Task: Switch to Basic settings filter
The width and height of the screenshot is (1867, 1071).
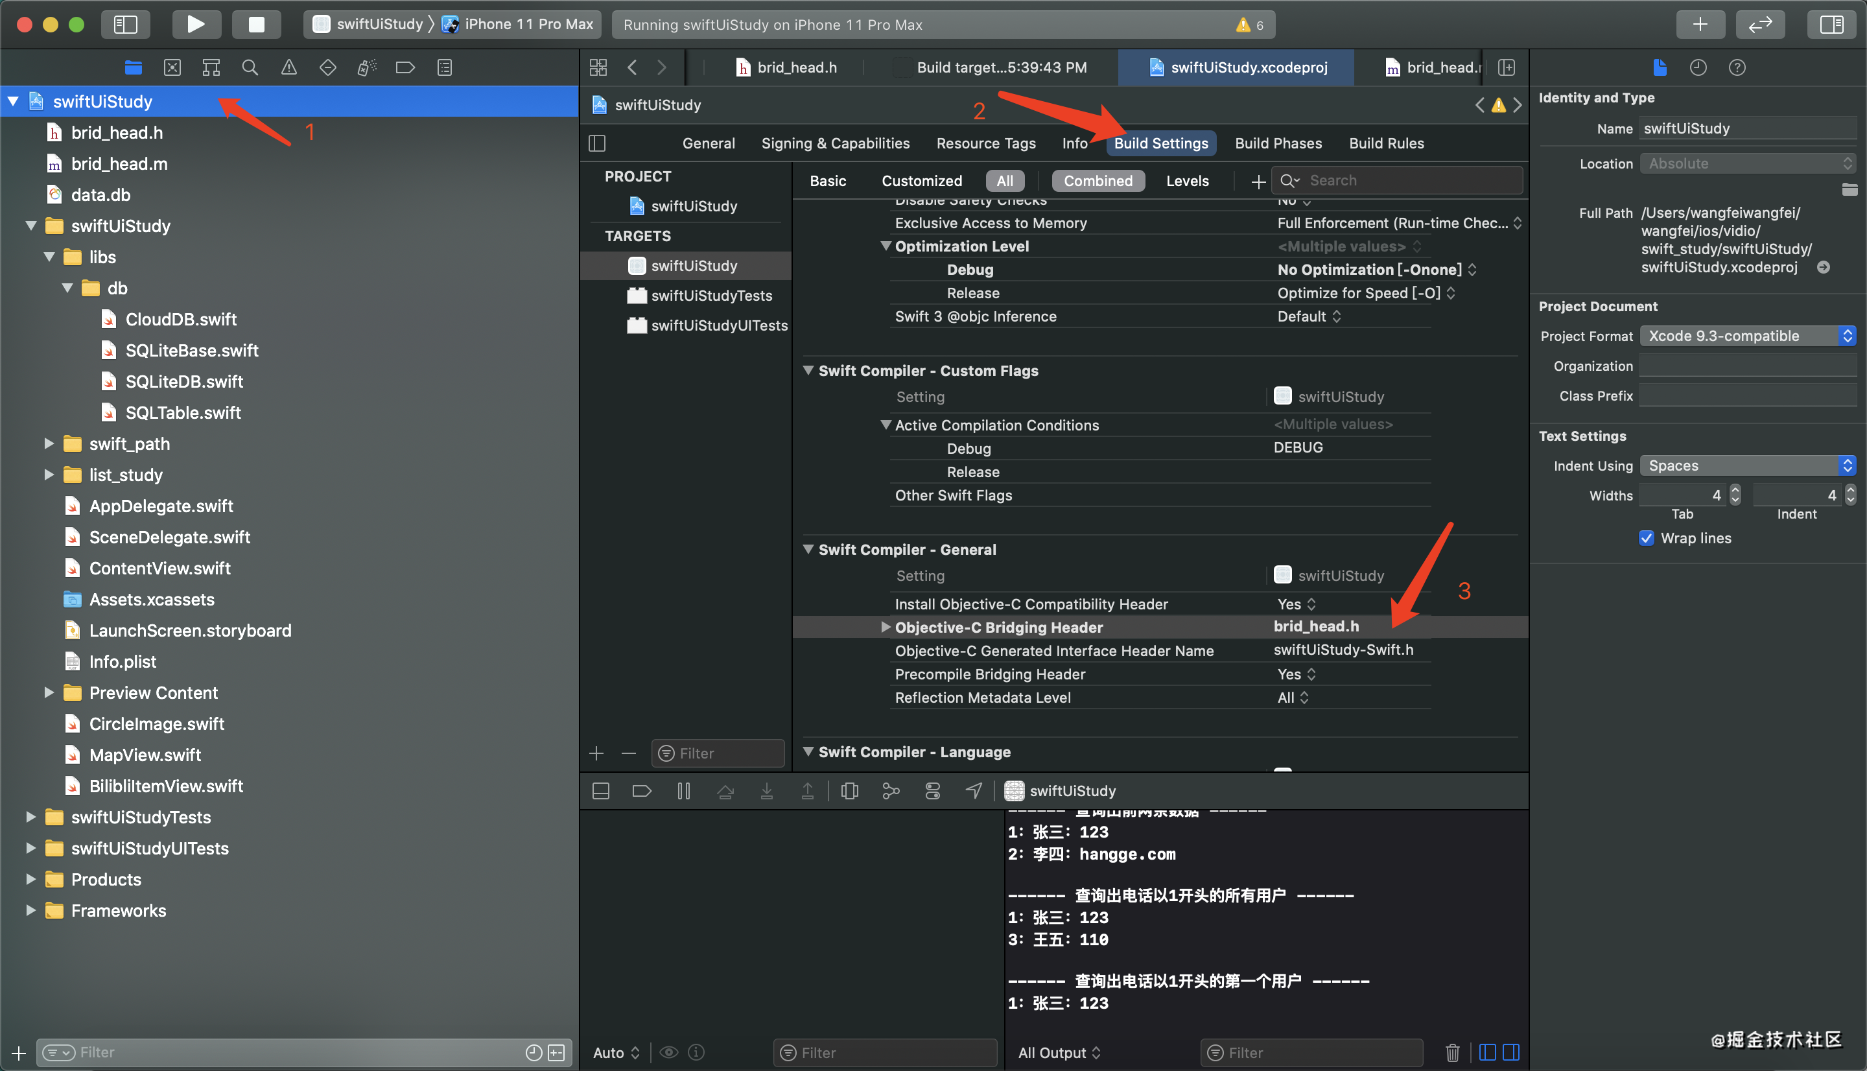Action: [x=827, y=181]
